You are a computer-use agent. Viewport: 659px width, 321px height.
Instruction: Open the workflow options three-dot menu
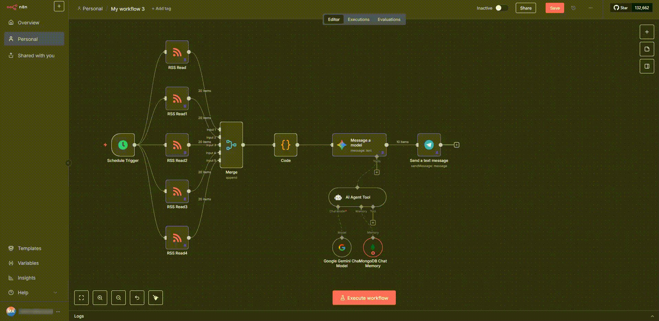(x=590, y=8)
